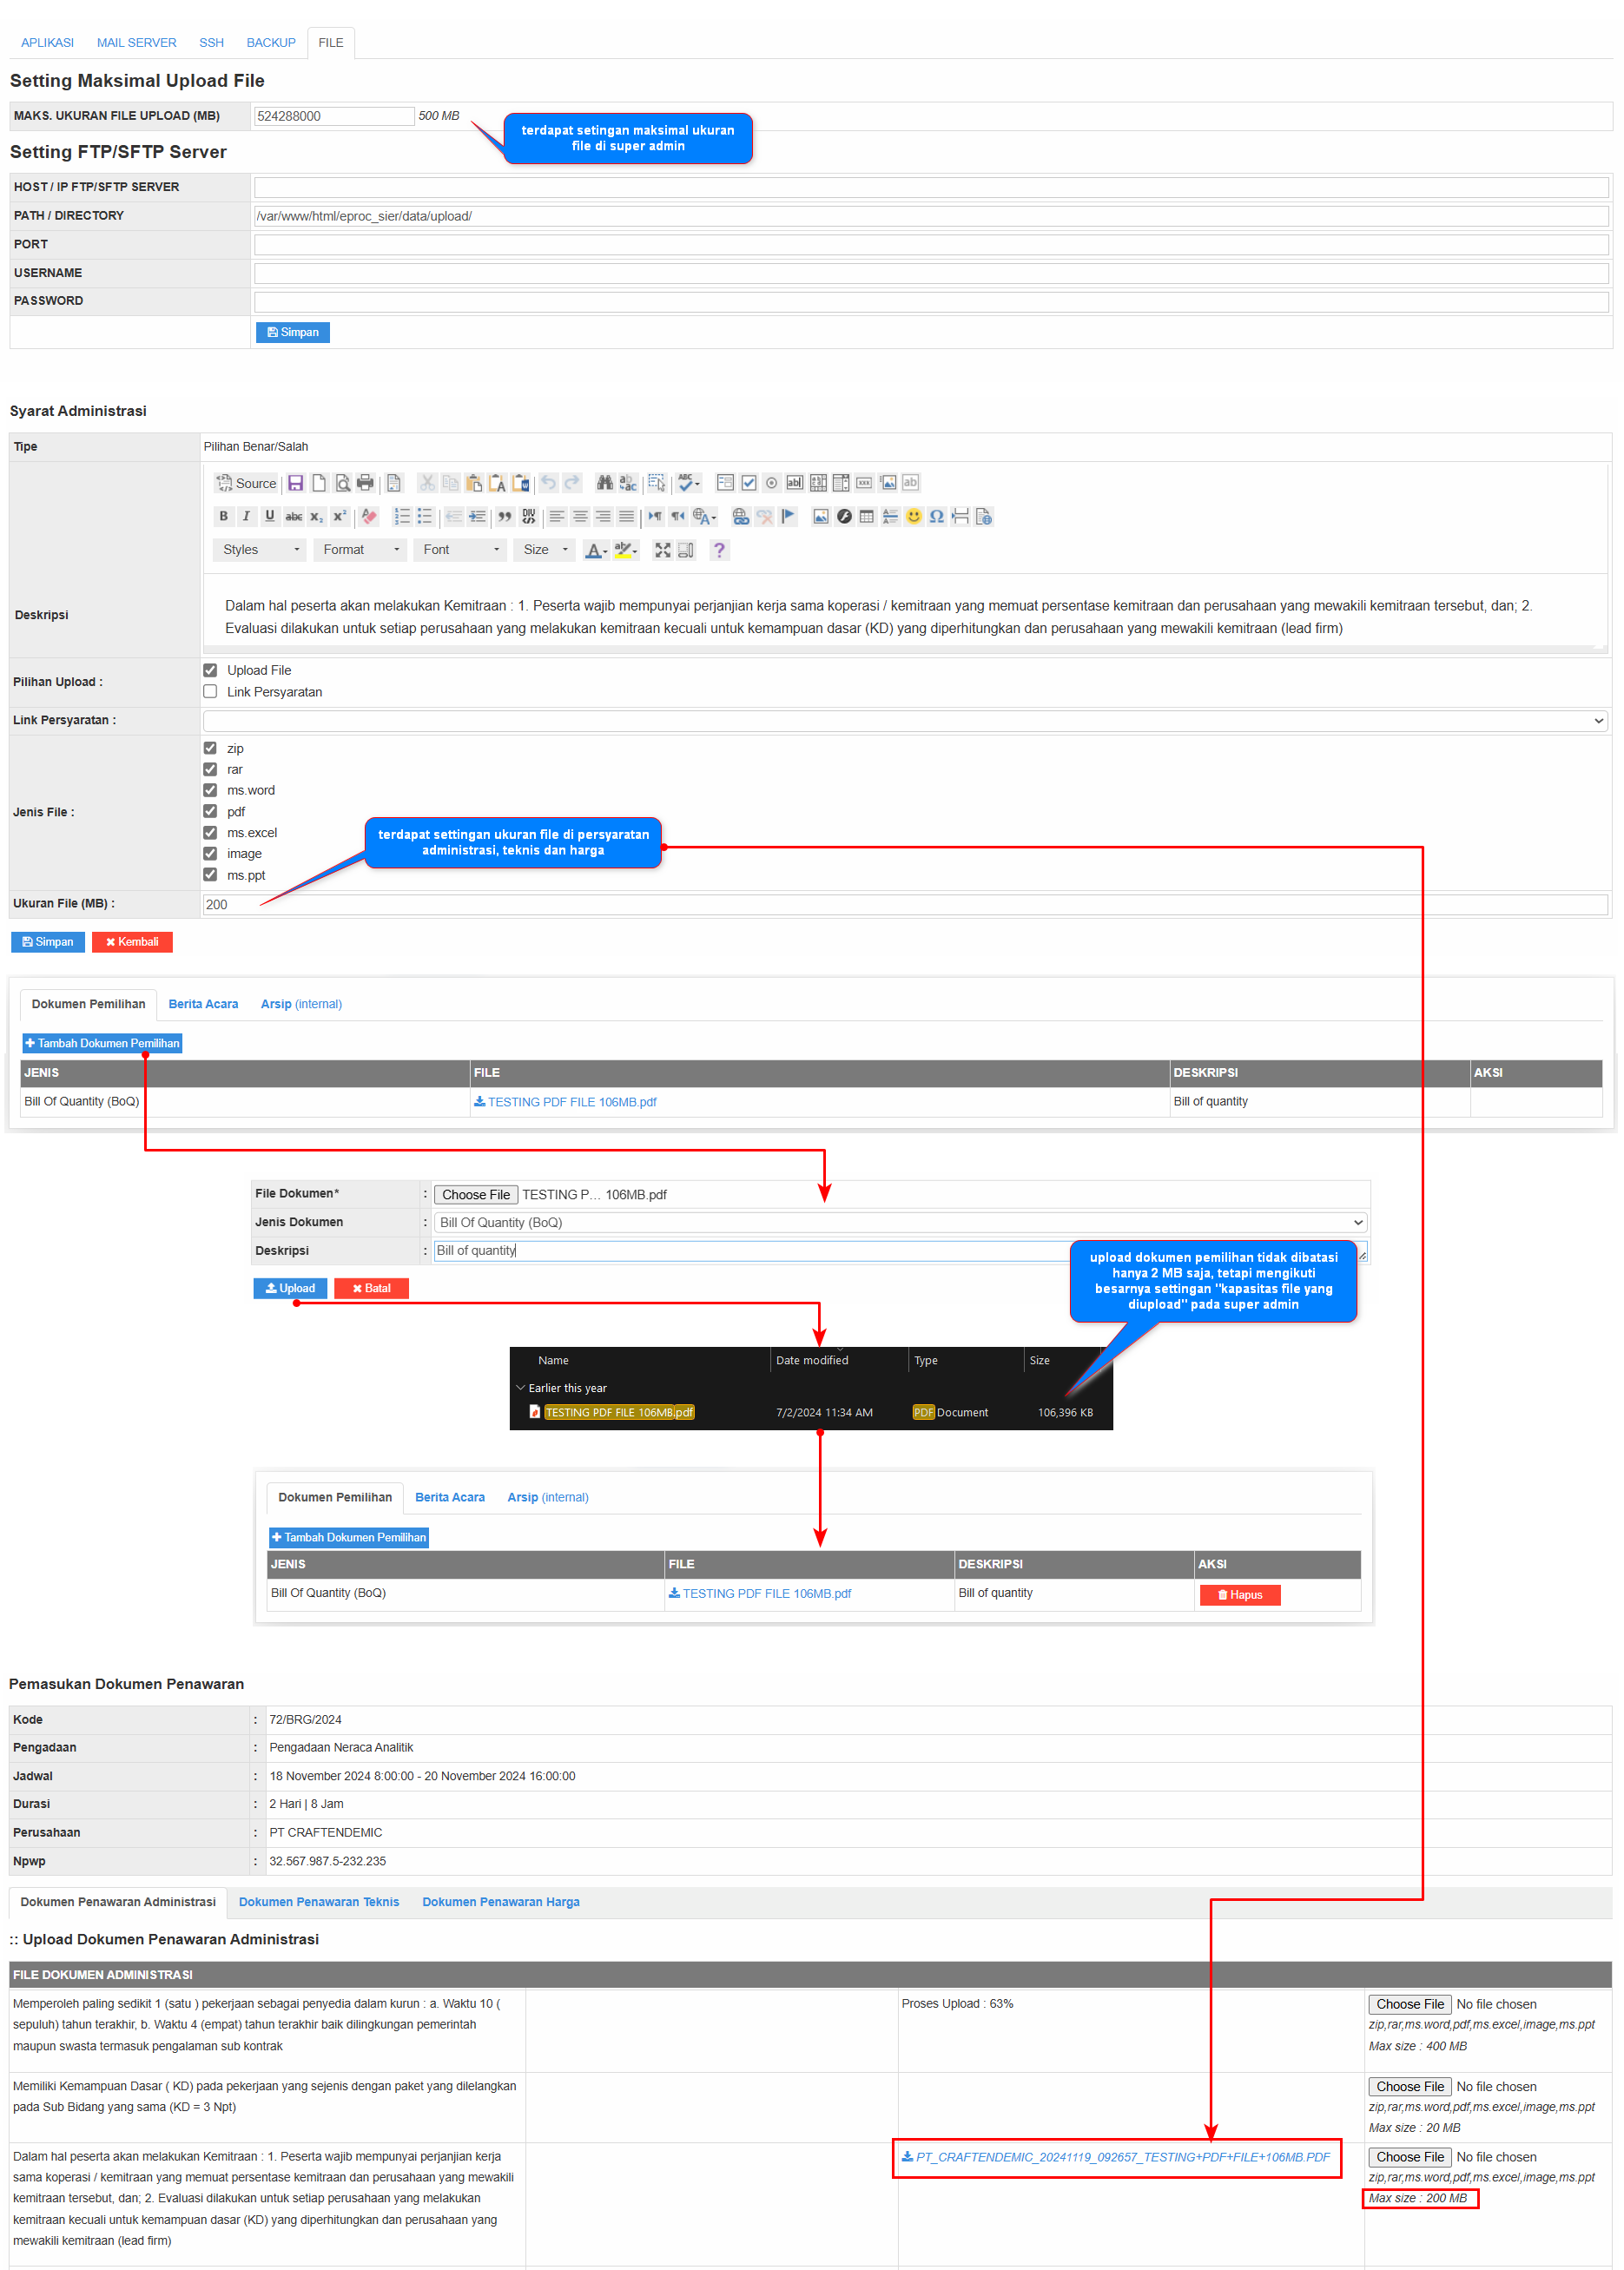Center align the text
The height and width of the screenshot is (2270, 1624).
tap(580, 516)
